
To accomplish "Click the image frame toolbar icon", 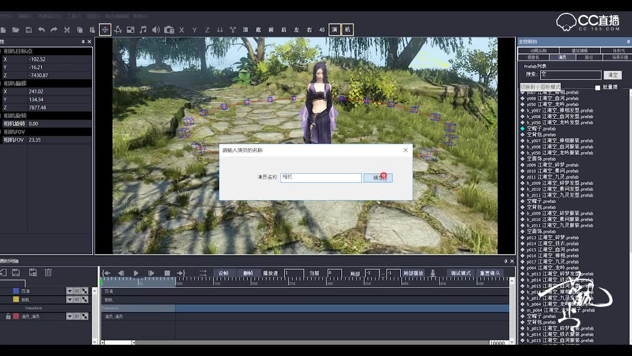I will click(x=130, y=30).
